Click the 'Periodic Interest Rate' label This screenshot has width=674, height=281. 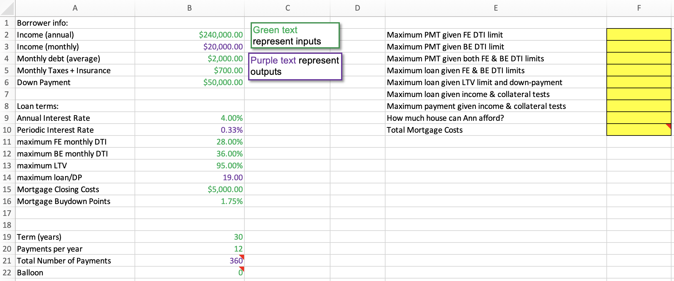75,130
